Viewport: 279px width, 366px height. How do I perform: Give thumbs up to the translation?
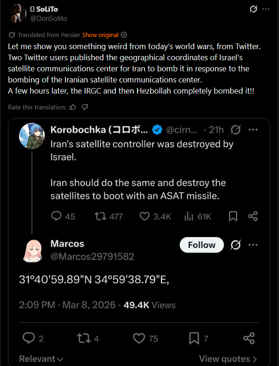click(73, 107)
